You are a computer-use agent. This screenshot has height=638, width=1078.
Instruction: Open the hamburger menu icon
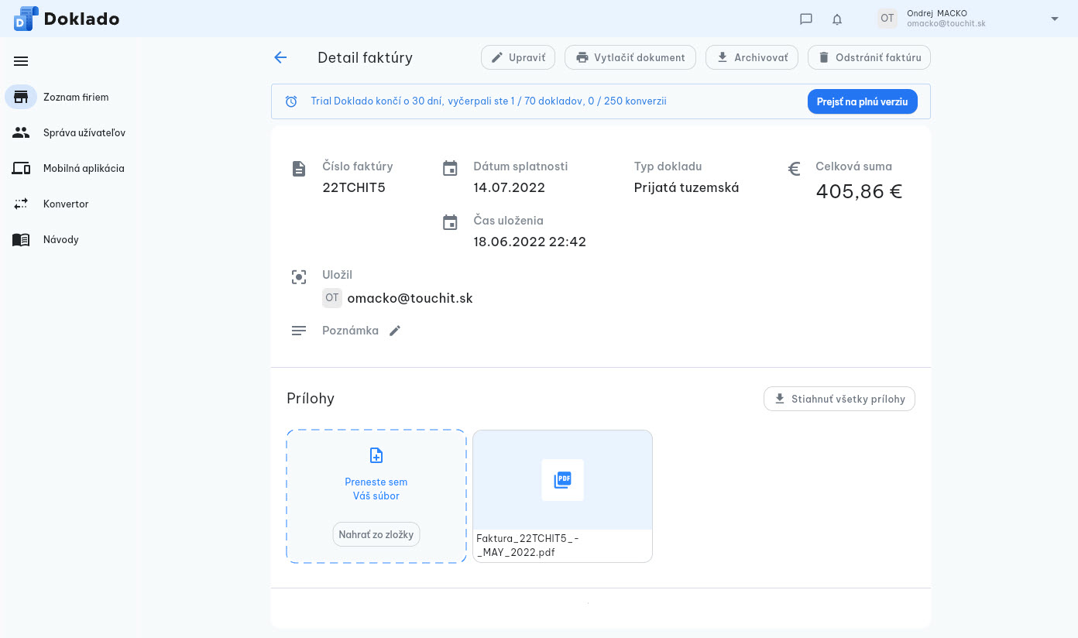(x=21, y=61)
